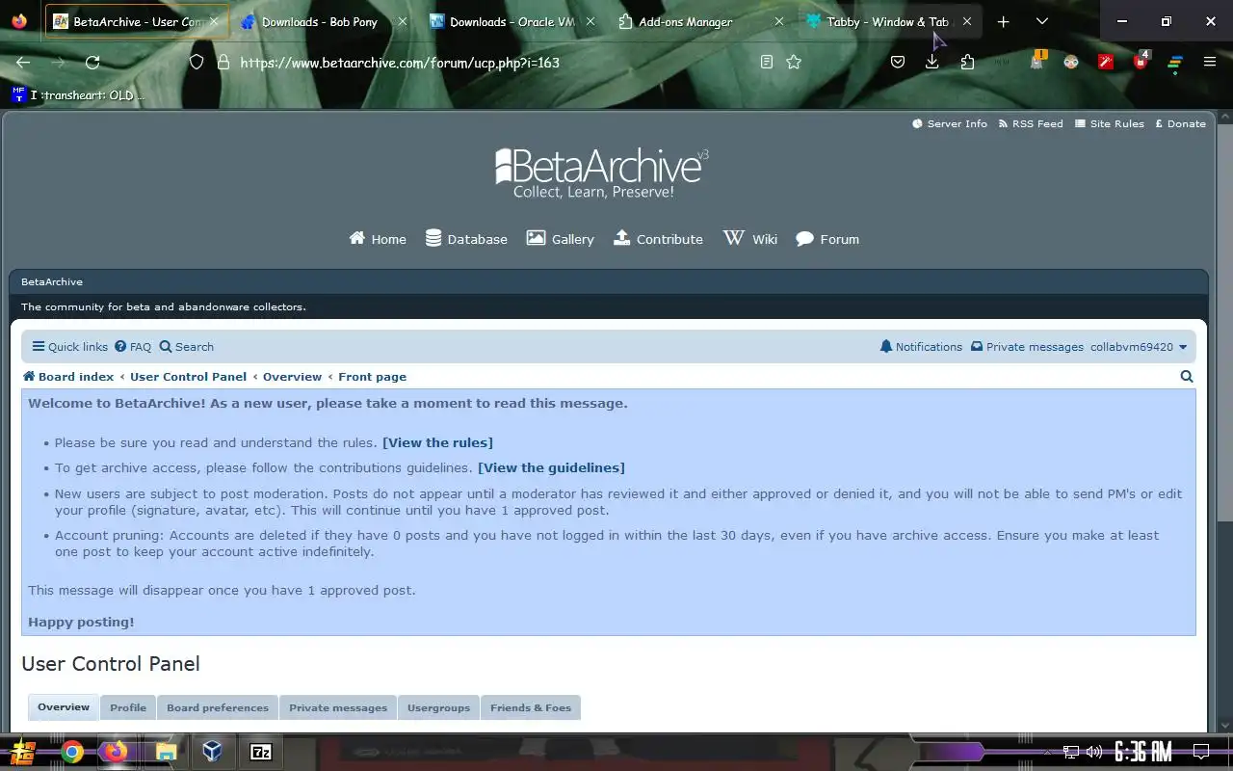Go to Home in site navigation
This screenshot has height=771, width=1233.
coord(378,239)
